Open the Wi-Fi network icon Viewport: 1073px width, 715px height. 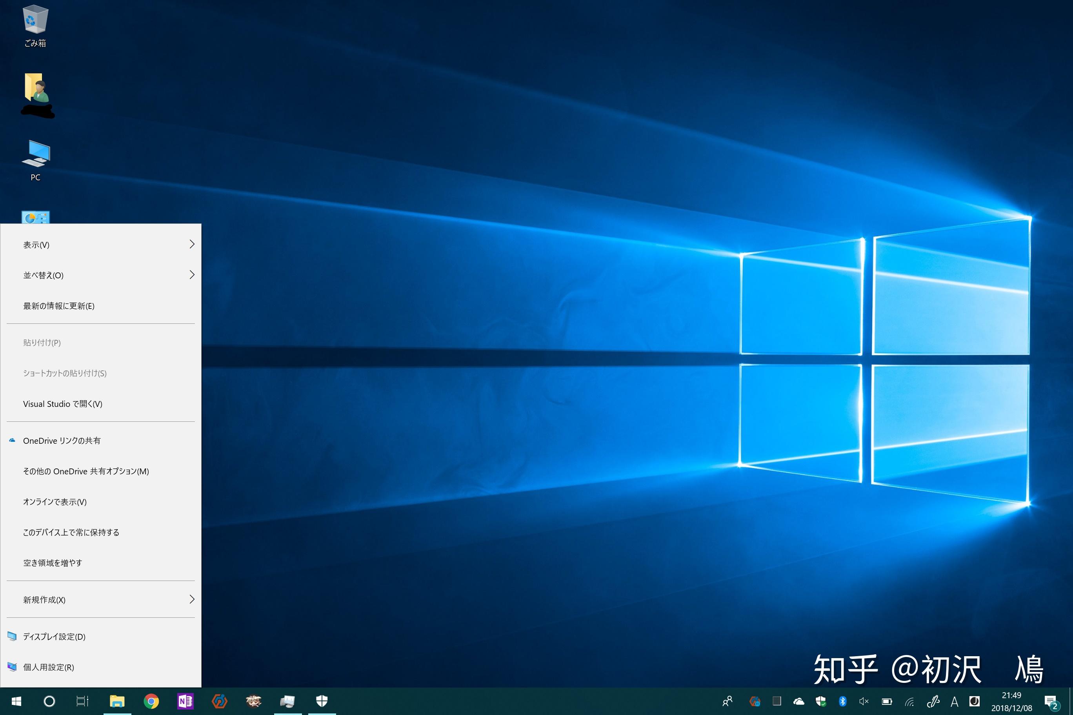point(909,701)
